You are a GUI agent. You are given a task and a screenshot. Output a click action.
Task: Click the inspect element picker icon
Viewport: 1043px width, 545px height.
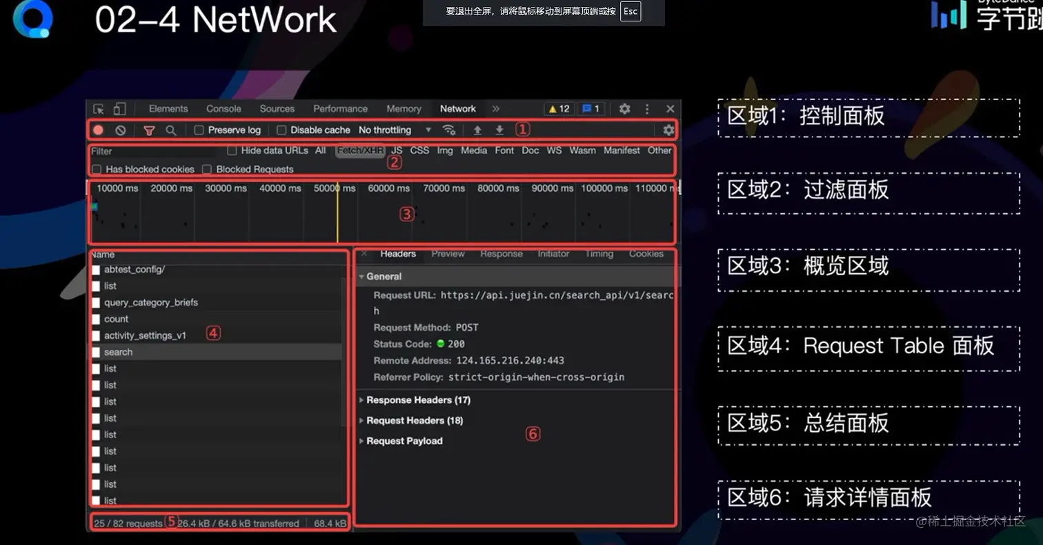pyautogui.click(x=99, y=109)
